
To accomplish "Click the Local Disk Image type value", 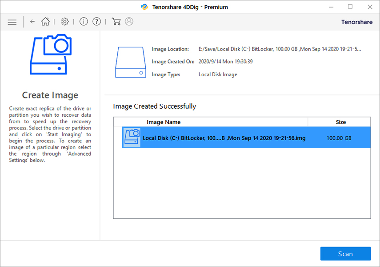I will coord(218,75).
